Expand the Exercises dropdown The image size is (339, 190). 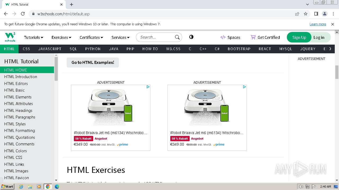pyautogui.click(x=61, y=37)
